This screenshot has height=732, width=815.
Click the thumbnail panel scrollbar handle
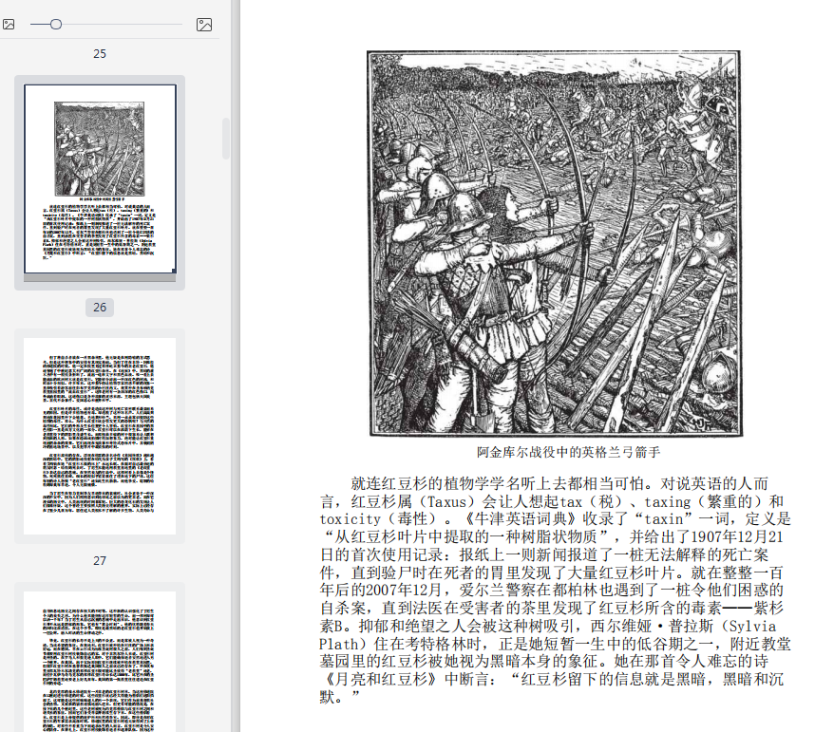click(x=225, y=139)
